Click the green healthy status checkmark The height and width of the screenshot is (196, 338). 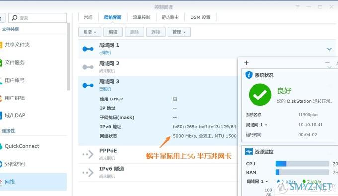coord(260,95)
